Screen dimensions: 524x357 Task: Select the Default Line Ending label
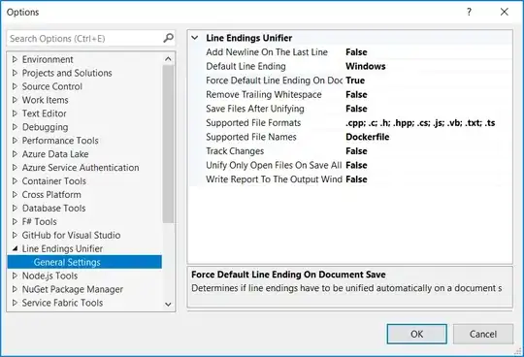pos(246,66)
